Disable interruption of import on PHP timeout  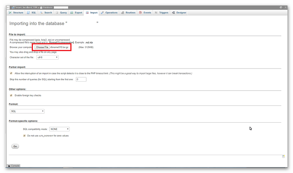coord(11,73)
